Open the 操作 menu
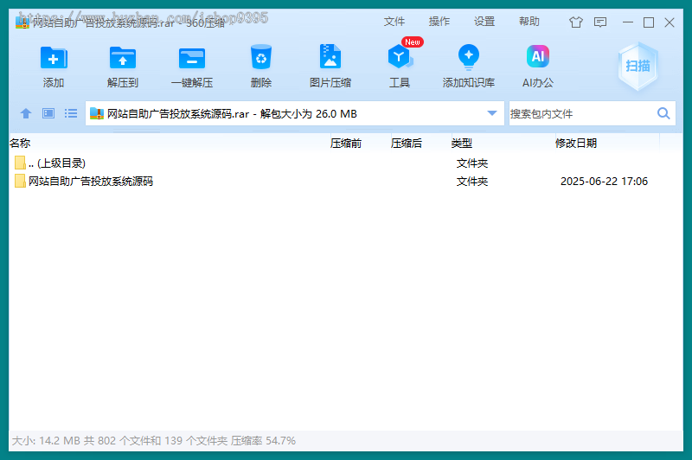This screenshot has width=692, height=460. [439, 21]
